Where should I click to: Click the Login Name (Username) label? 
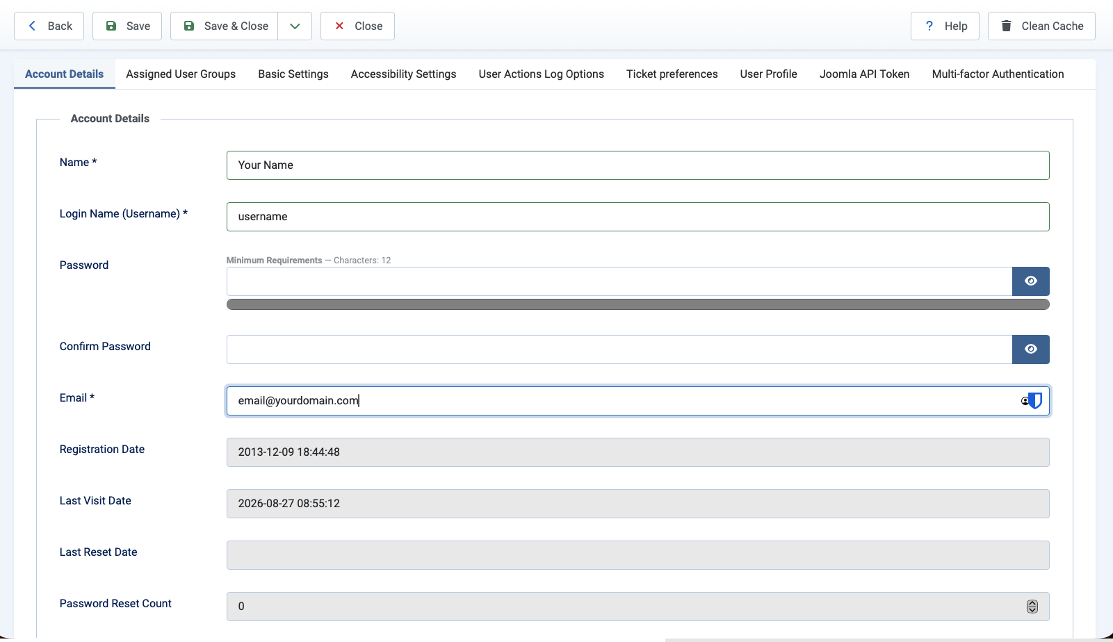[124, 214]
